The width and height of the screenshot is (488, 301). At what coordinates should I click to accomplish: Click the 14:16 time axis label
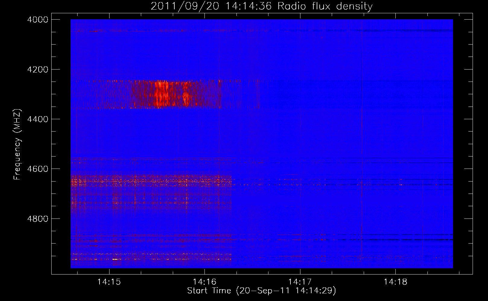204,282
